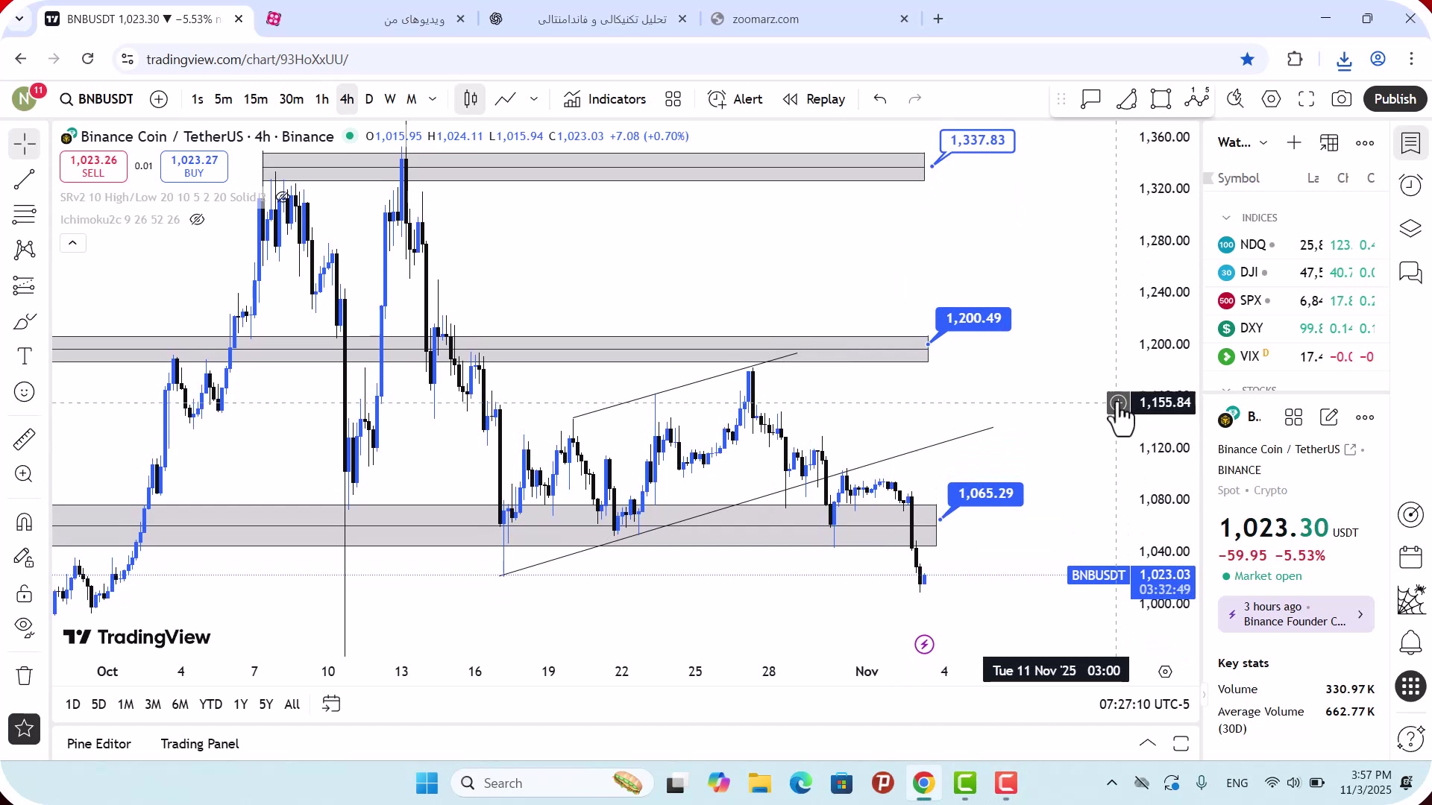
Task: Add a symbol to the watchlist
Action: (x=1294, y=143)
